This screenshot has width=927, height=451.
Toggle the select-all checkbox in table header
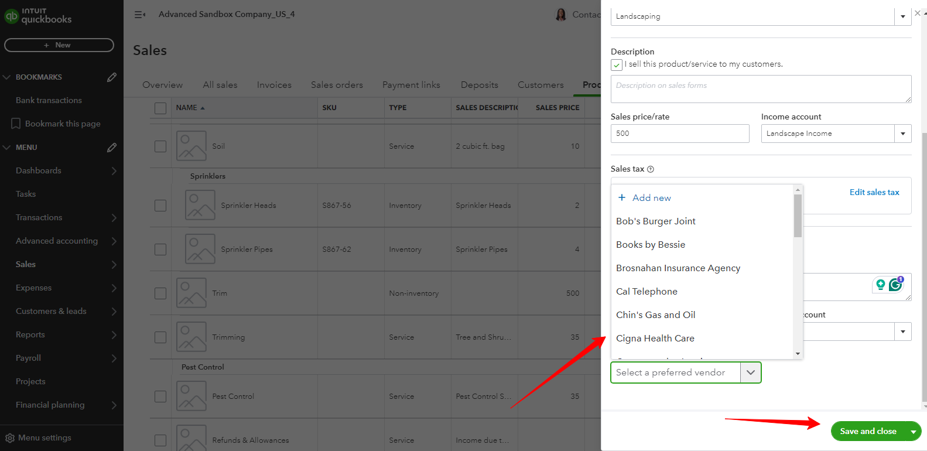click(160, 108)
